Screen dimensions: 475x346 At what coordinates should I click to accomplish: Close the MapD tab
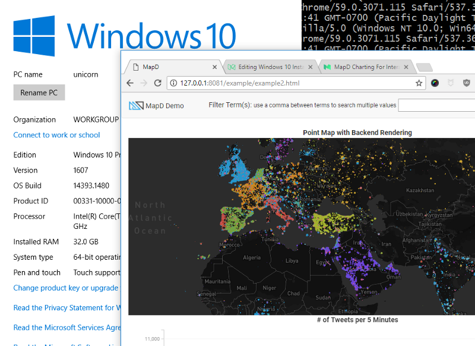[214, 67]
